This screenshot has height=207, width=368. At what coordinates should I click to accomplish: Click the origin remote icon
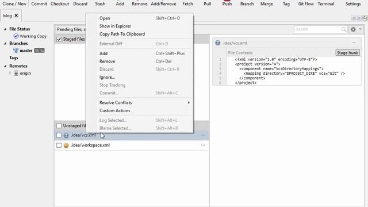pos(16,73)
